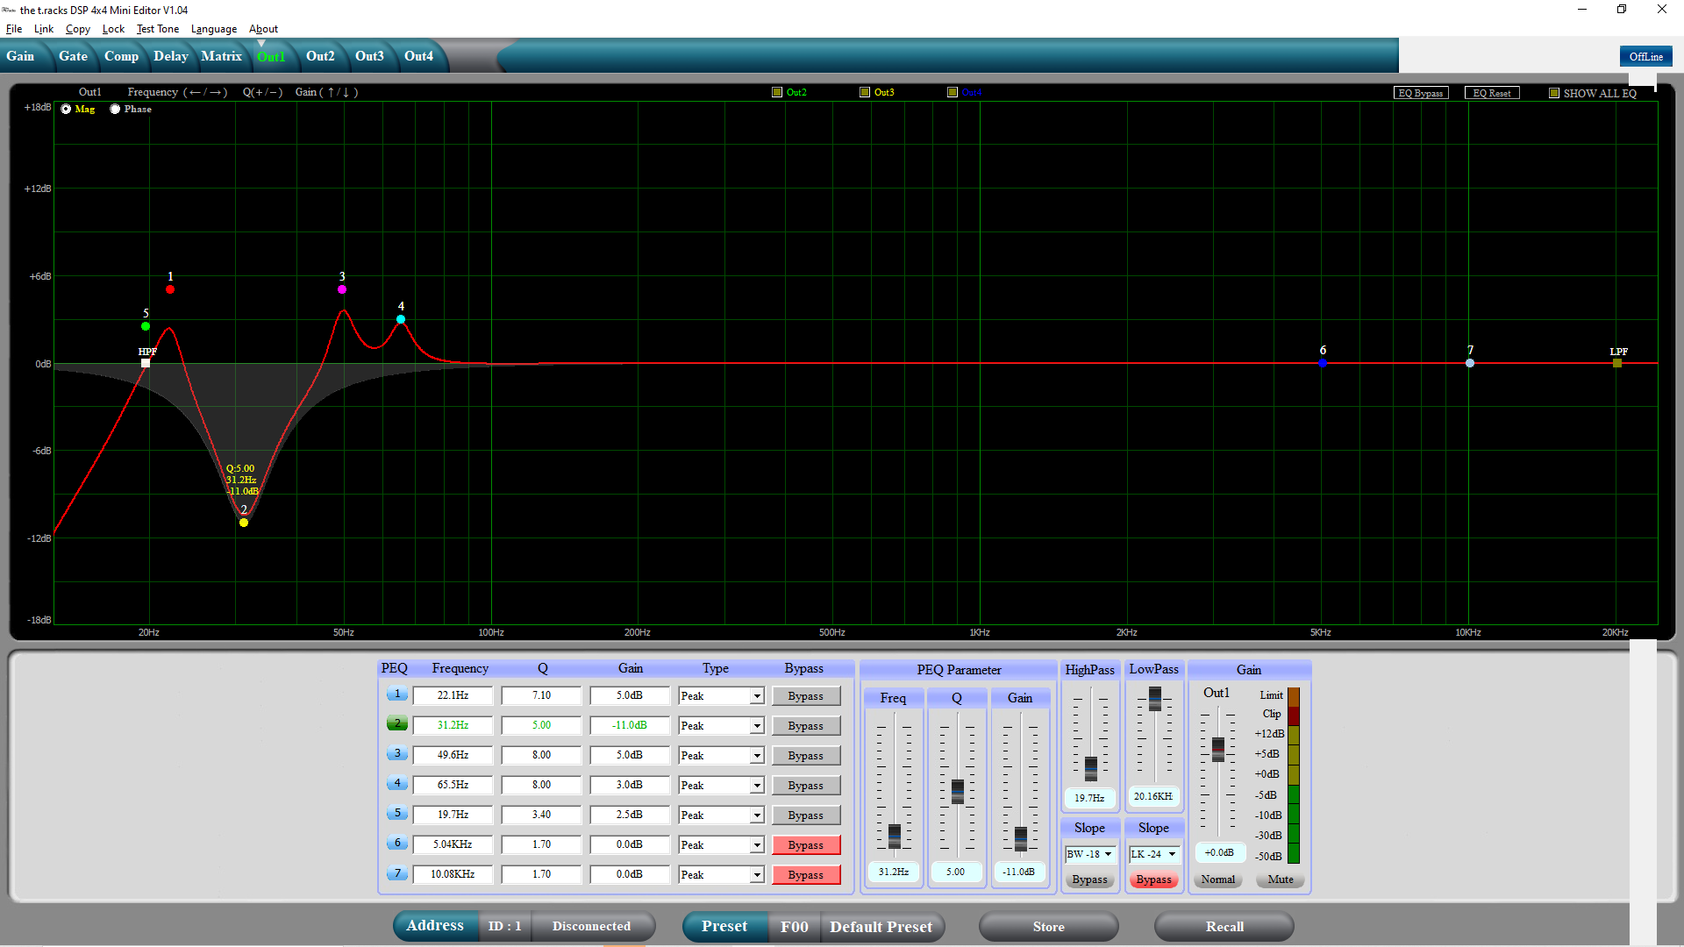The height and width of the screenshot is (947, 1684).
Task: Open PEQ band 1 Type dropdown
Action: click(756, 696)
